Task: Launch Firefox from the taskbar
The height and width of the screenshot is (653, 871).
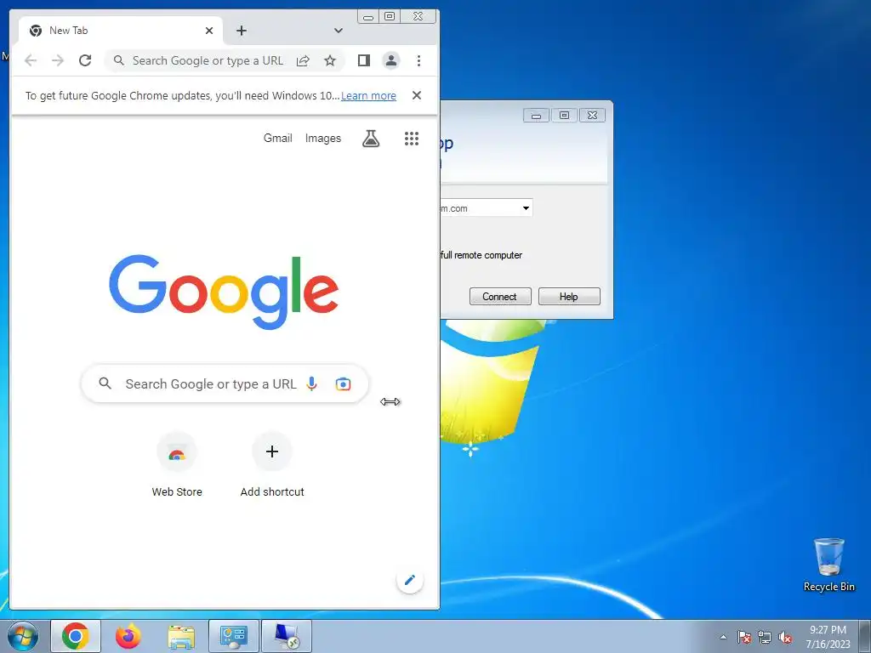Action: 128,636
